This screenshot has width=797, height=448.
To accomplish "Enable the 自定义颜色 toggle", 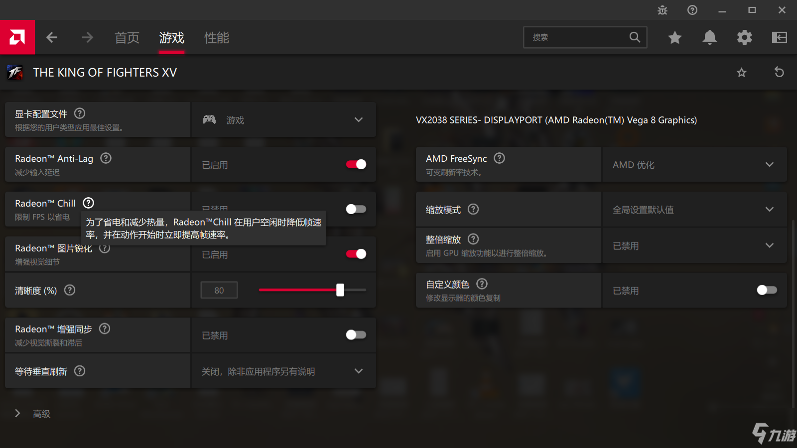I will (767, 290).
